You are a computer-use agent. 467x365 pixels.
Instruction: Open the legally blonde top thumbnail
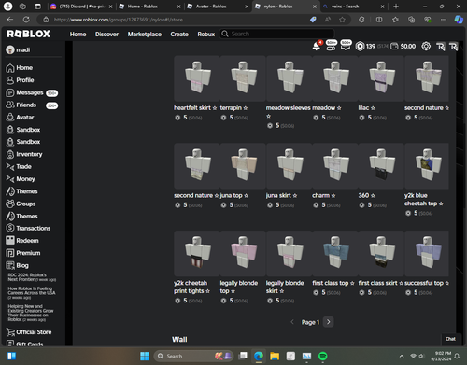[243, 253]
